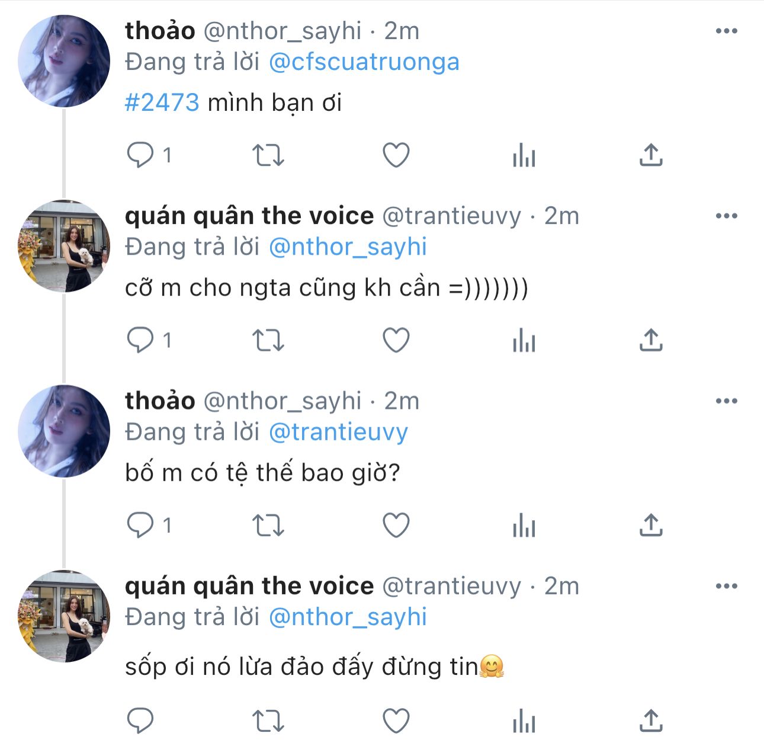
Task: Retweet the "cỡ m cho ngta" tweet
Action: tap(268, 340)
